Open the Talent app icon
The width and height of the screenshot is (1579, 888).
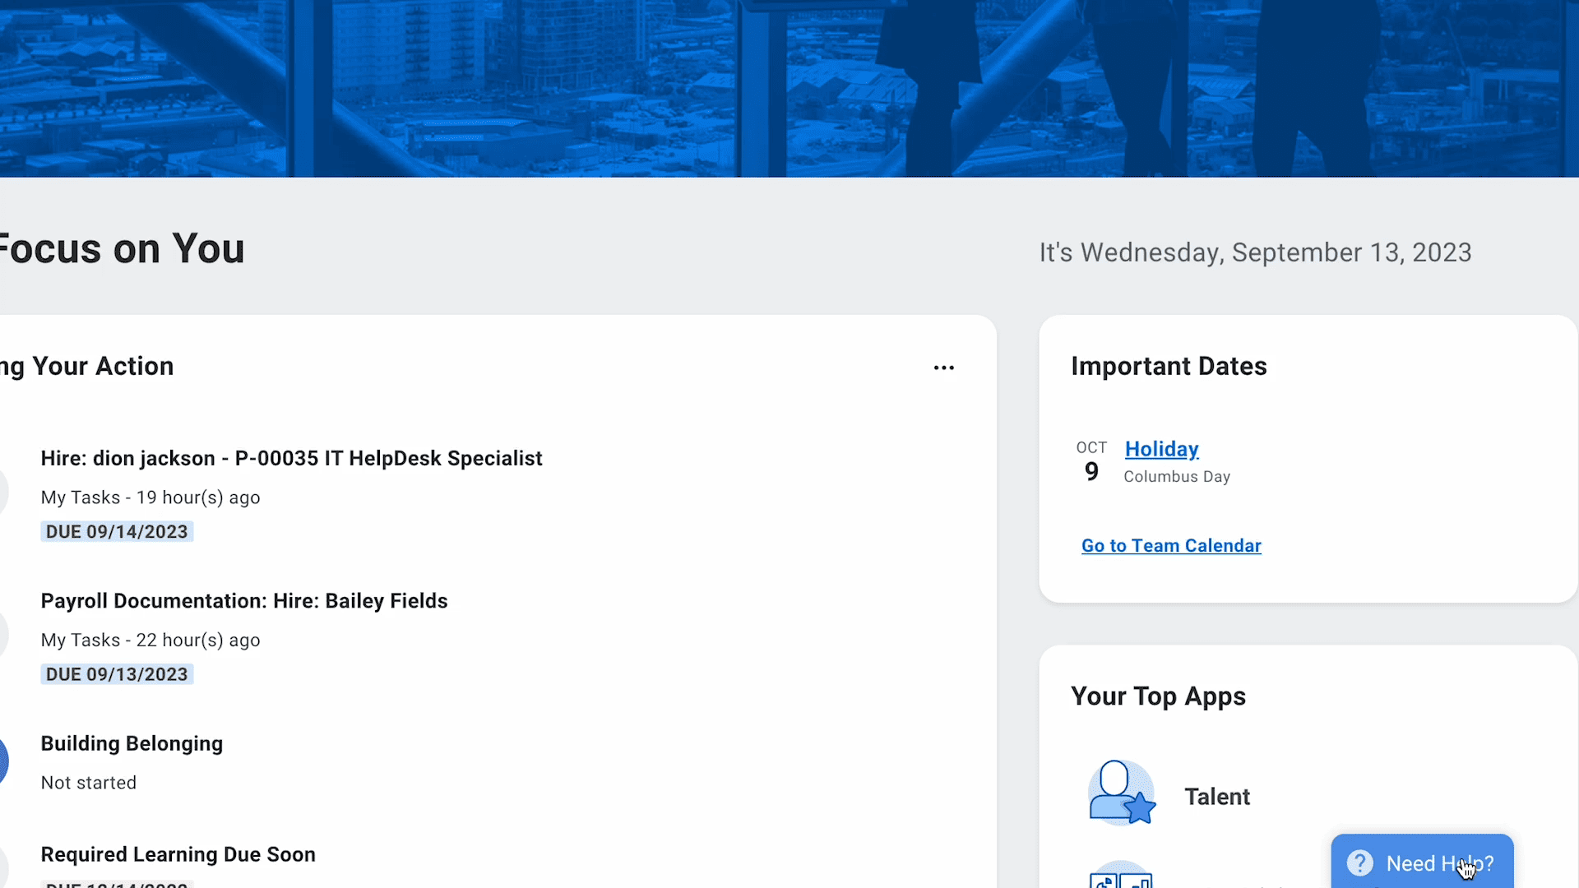(x=1121, y=793)
